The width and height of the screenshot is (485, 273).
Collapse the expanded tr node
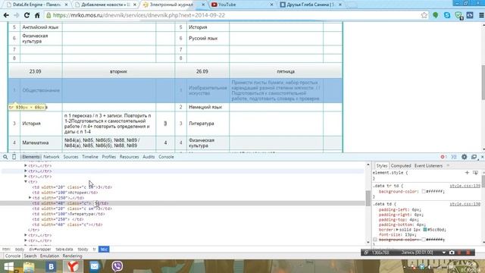26,182
